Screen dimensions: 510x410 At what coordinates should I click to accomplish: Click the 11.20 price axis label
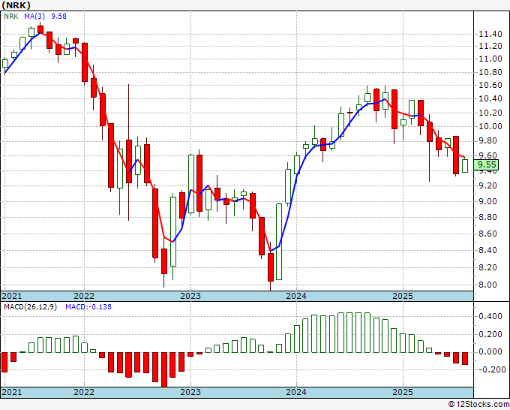[x=490, y=47]
